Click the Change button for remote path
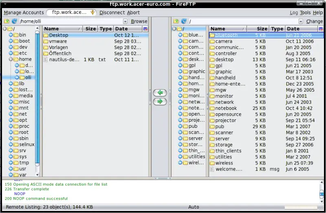Screen dimensions: 326x213 [x=314, y=22]
